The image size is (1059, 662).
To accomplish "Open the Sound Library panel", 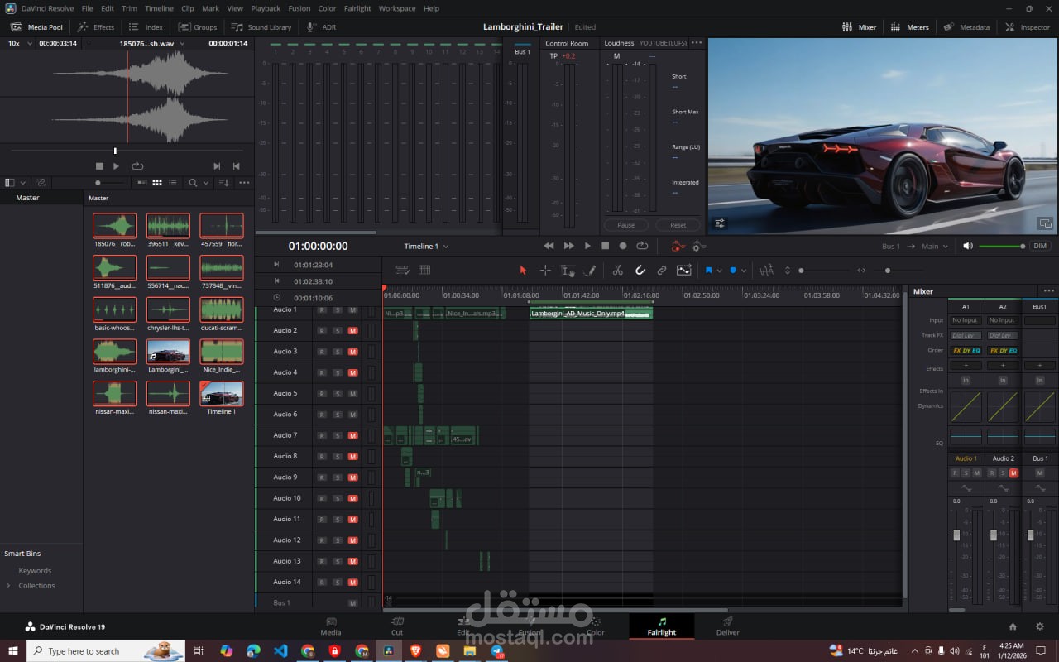I will [x=261, y=27].
